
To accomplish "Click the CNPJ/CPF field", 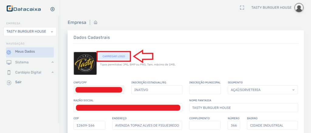I will point(99,90).
